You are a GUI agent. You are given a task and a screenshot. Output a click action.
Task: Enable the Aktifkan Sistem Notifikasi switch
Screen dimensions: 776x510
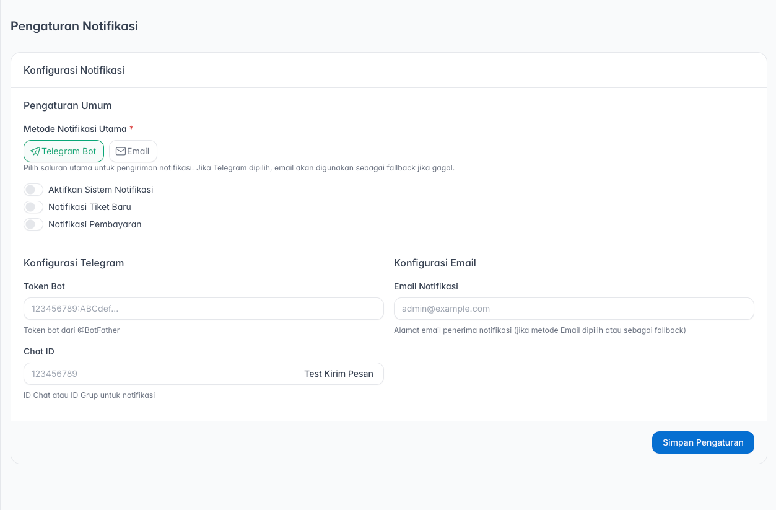click(33, 190)
